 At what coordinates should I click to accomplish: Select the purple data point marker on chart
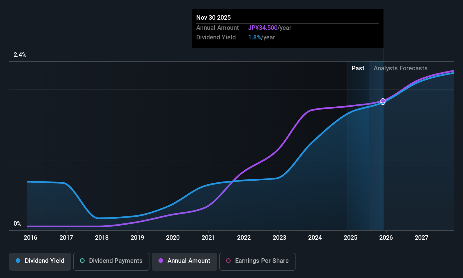tap(383, 100)
